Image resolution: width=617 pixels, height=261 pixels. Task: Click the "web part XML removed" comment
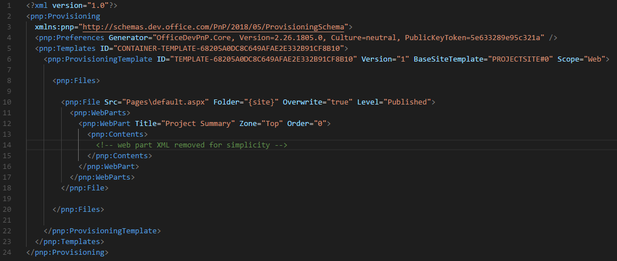coord(191,145)
